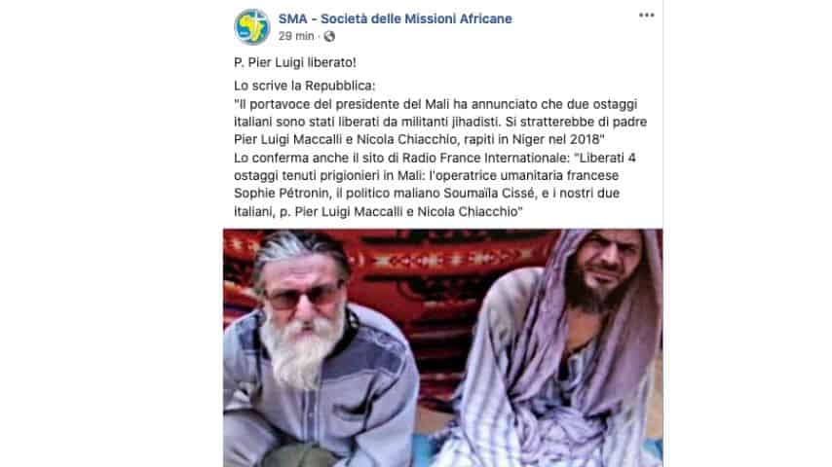The image size is (832, 467).
Task: Visit the SMA - Società delle Missioni Africane page
Action: [x=396, y=18]
